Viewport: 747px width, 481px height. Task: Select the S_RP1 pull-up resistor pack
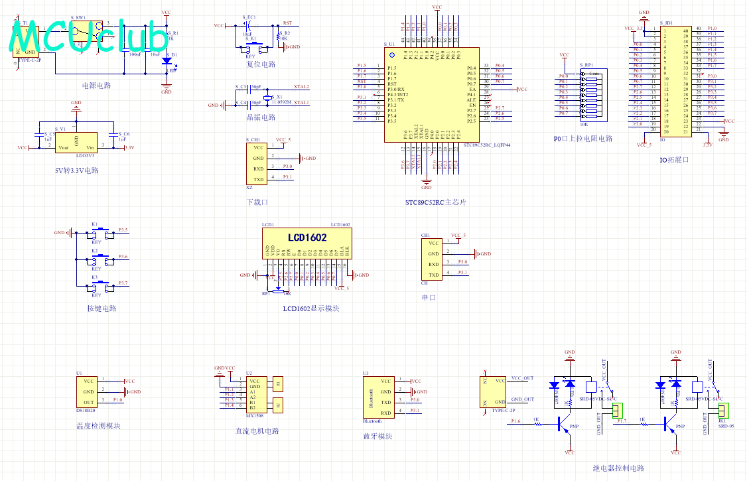pos(594,95)
